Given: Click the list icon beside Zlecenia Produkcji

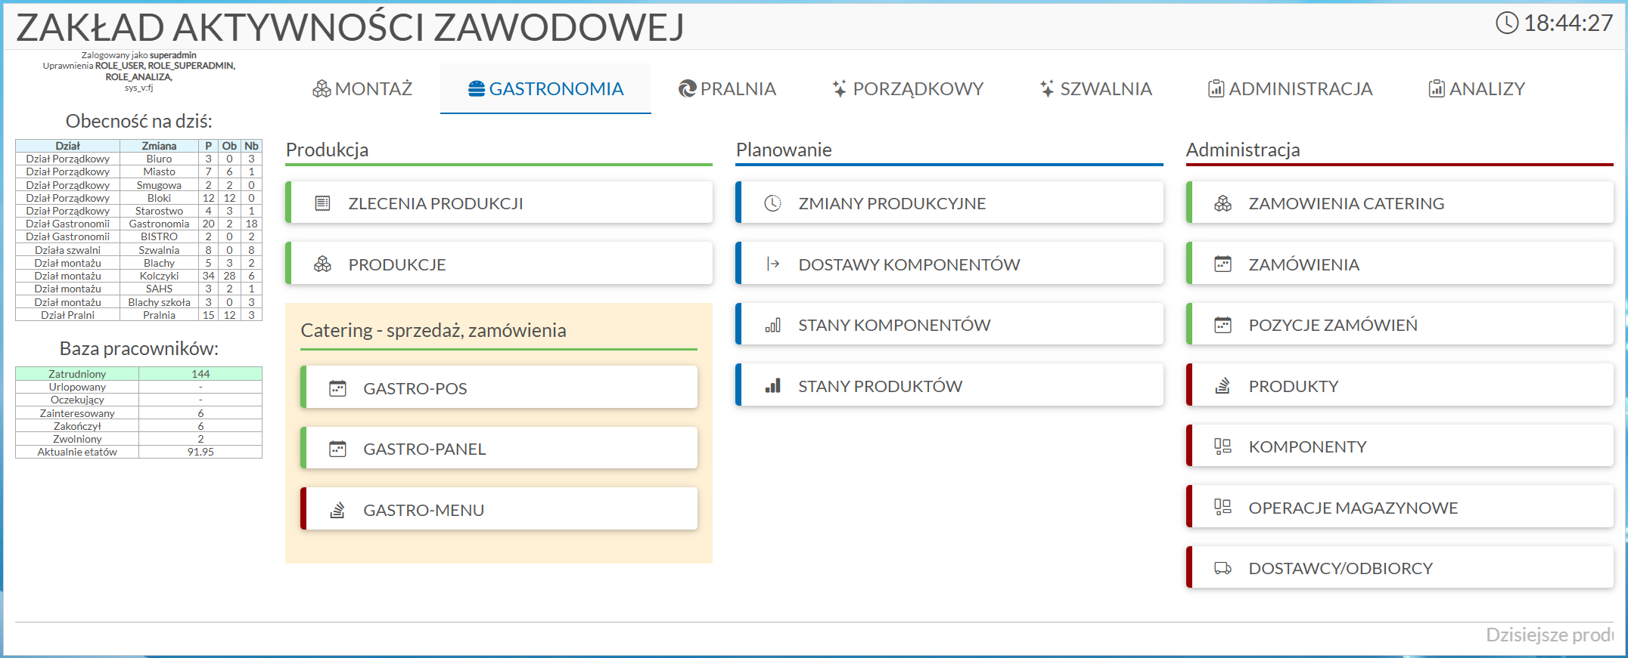Looking at the screenshot, I should [322, 203].
